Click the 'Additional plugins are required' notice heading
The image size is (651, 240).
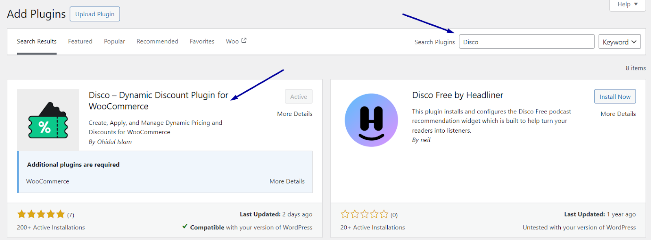(x=73, y=165)
